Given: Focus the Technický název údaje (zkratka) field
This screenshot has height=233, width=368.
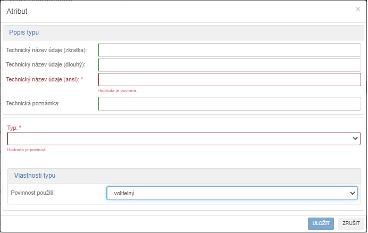Looking at the screenshot, I should point(229,50).
